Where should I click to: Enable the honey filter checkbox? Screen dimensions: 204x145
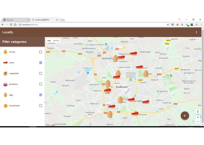click(41, 52)
